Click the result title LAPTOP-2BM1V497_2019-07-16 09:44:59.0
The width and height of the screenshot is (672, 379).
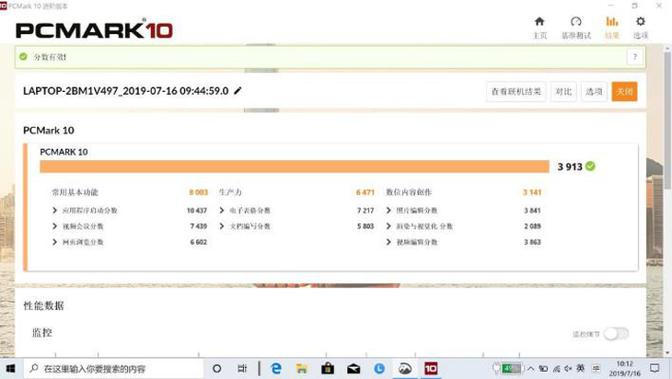click(x=125, y=91)
